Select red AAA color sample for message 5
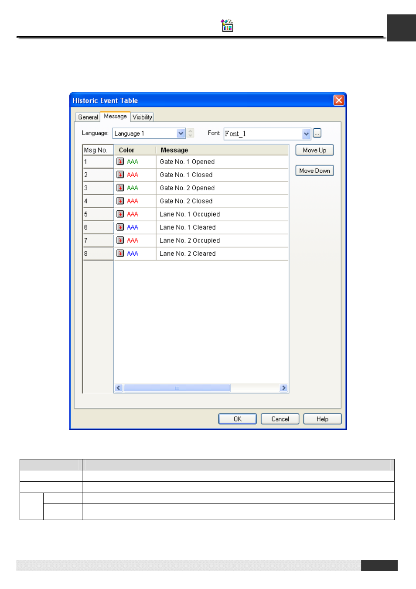The image size is (416, 589). [x=133, y=214]
